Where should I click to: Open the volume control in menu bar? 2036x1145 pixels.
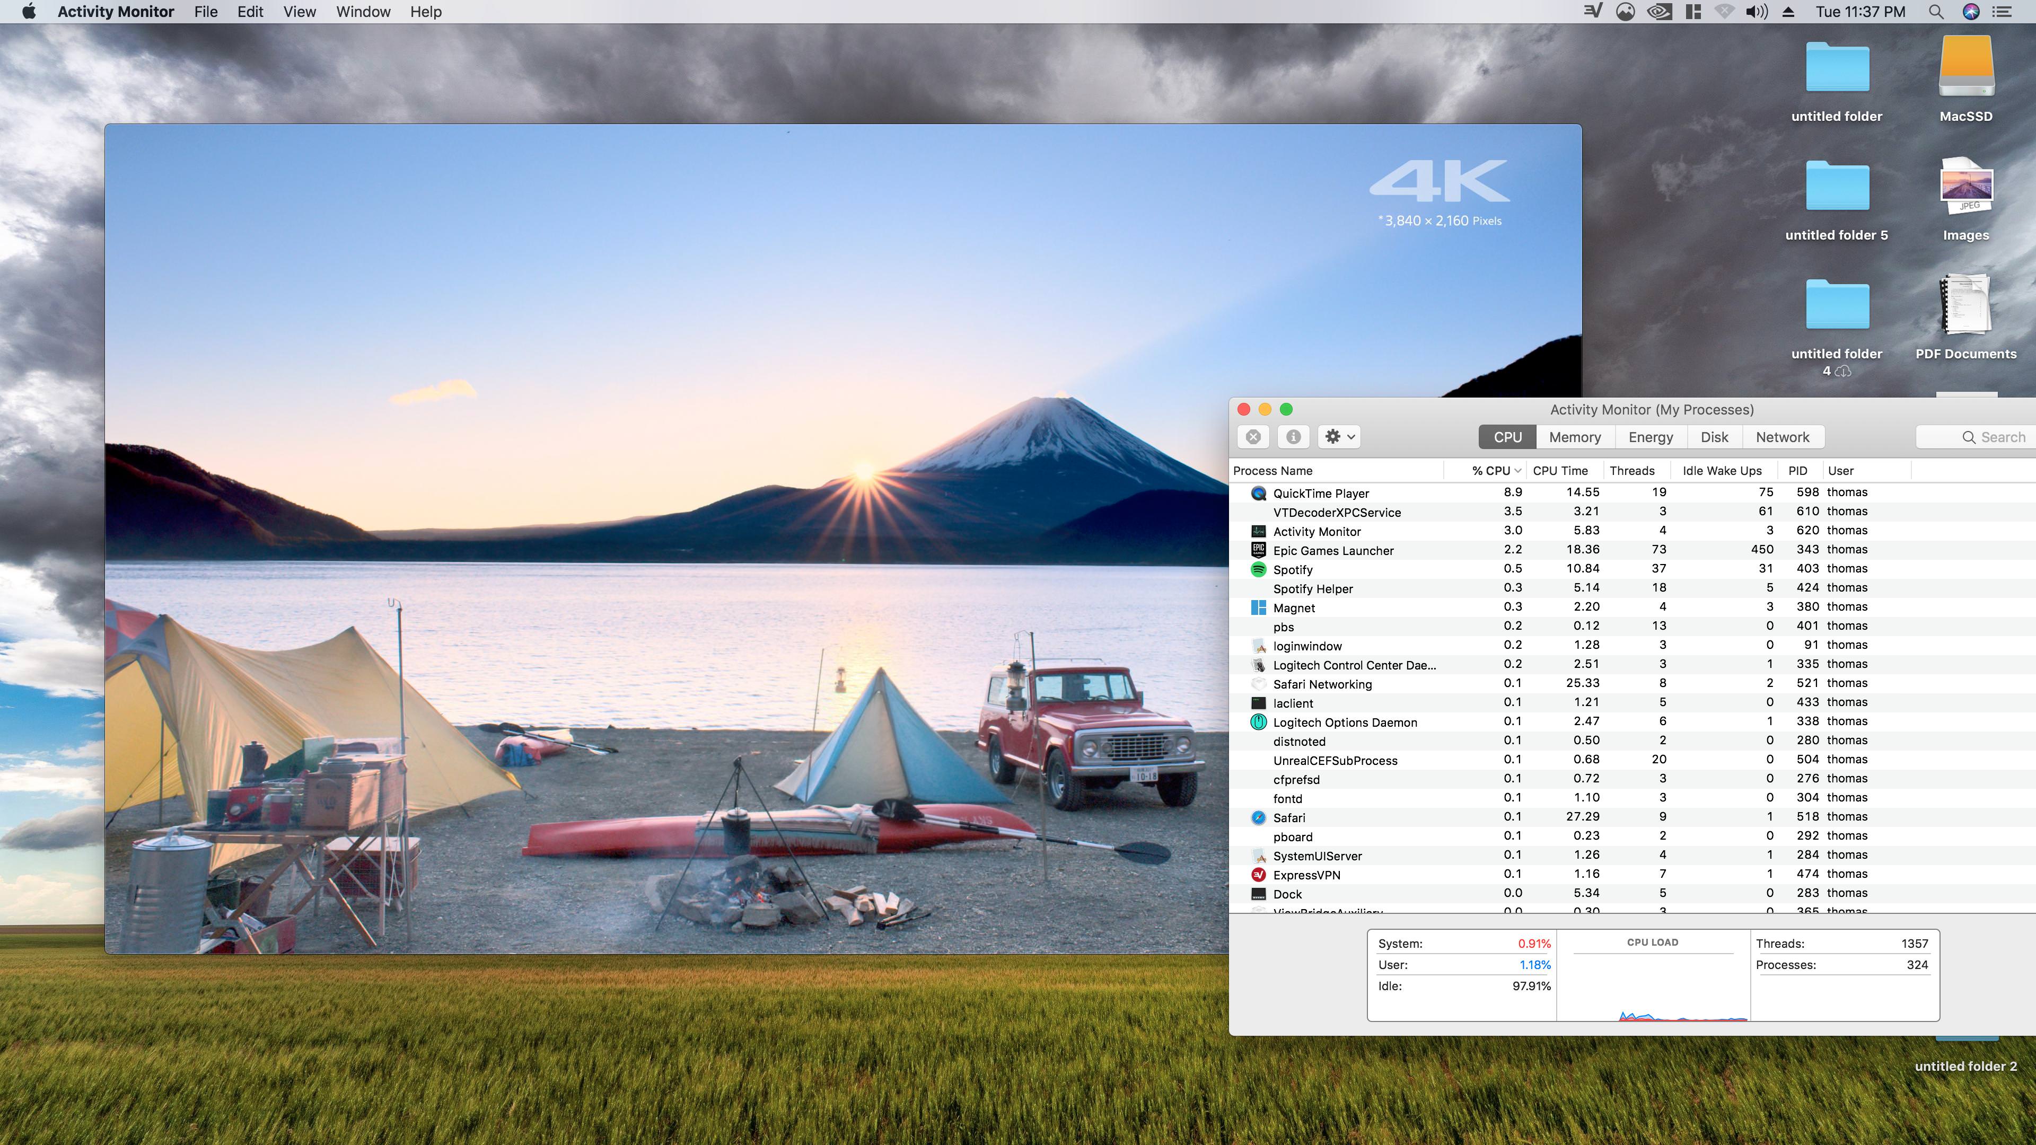point(1756,12)
